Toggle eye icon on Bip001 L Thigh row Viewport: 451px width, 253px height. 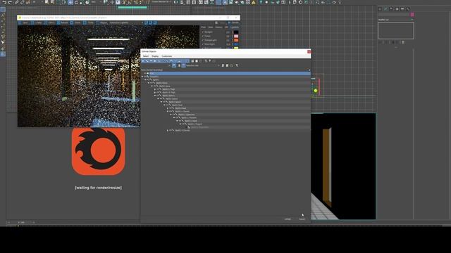[157, 89]
